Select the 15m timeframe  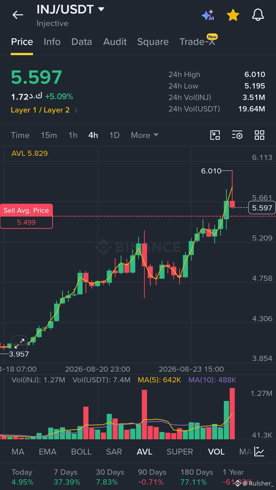(x=49, y=135)
